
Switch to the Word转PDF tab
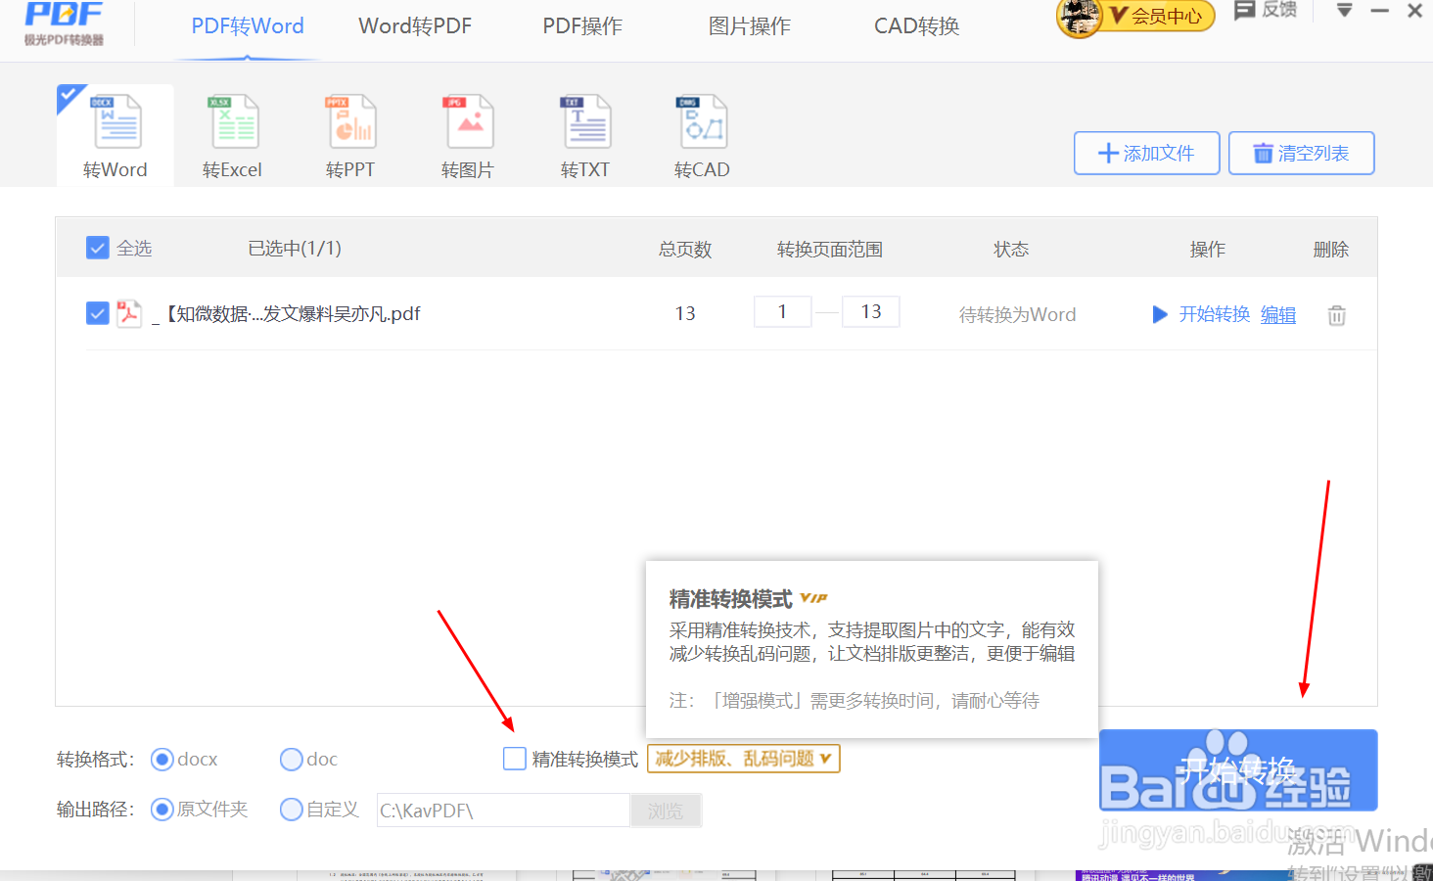(415, 26)
